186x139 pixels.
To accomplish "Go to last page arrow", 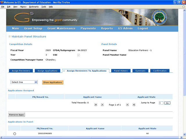I will pyautogui.click(x=134, y=105).
